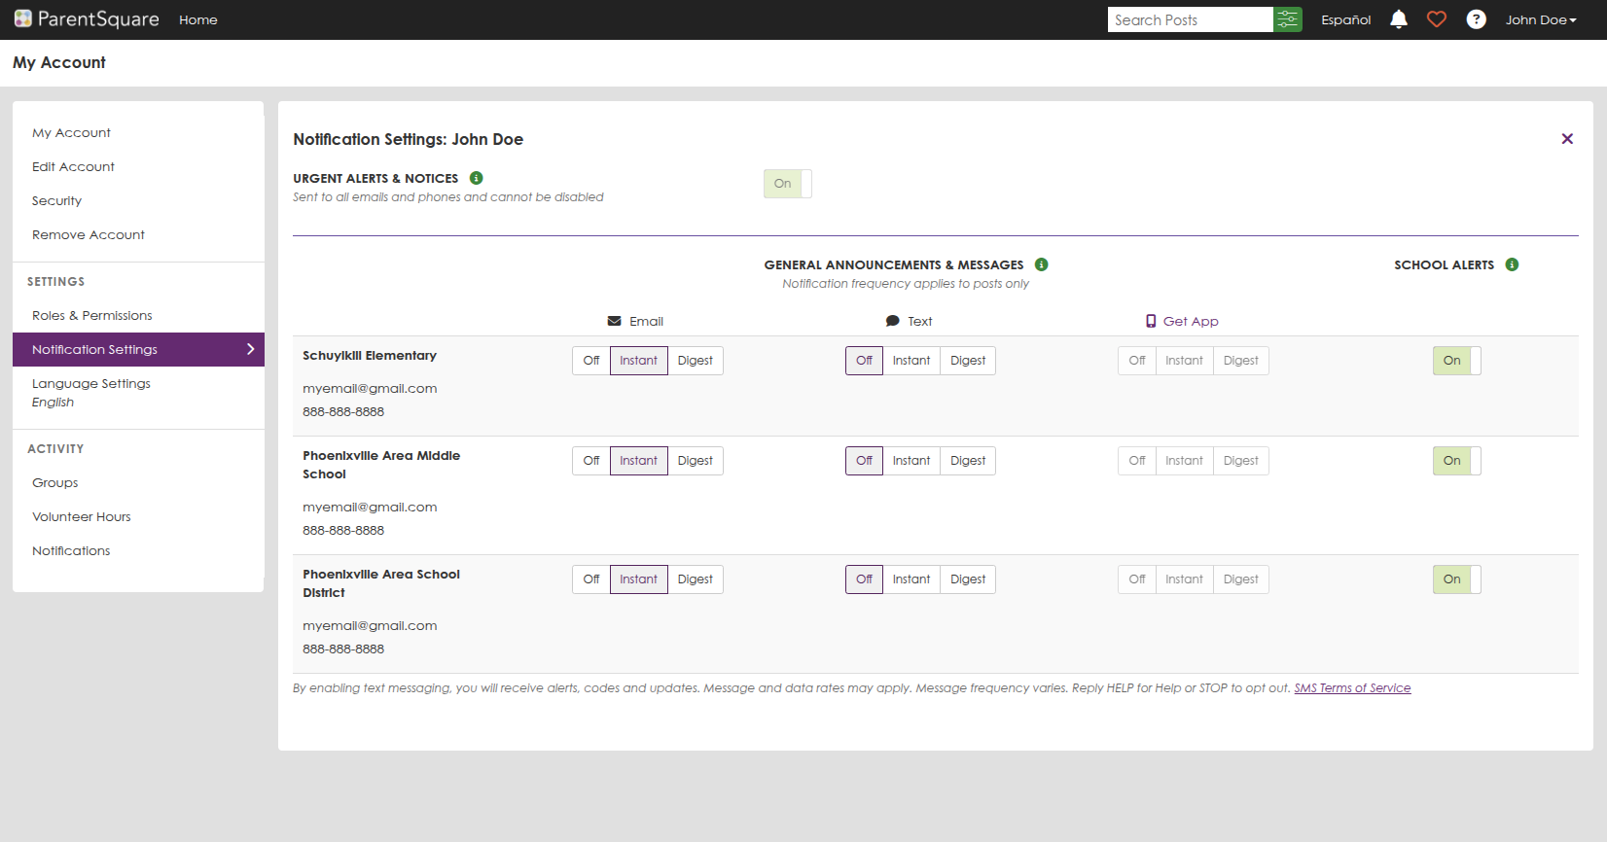Open Notifications activity in sidebar
Image resolution: width=1607 pixels, height=842 pixels.
(x=71, y=550)
